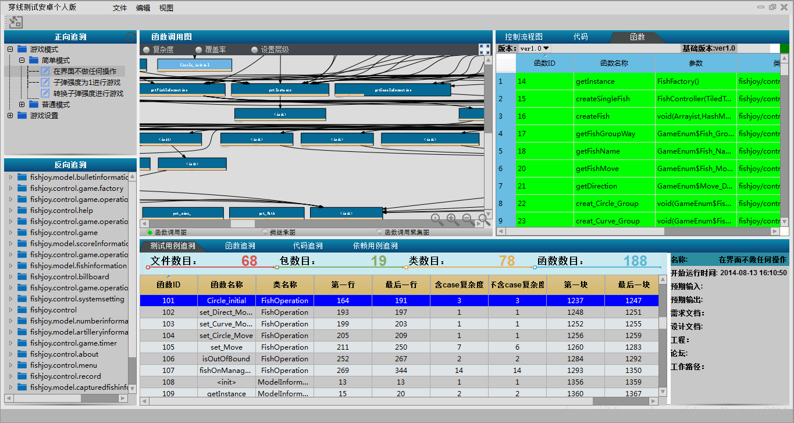794x423 pixels.
Task: Click the Circle_initial node in the call graph
Action: tap(195, 65)
